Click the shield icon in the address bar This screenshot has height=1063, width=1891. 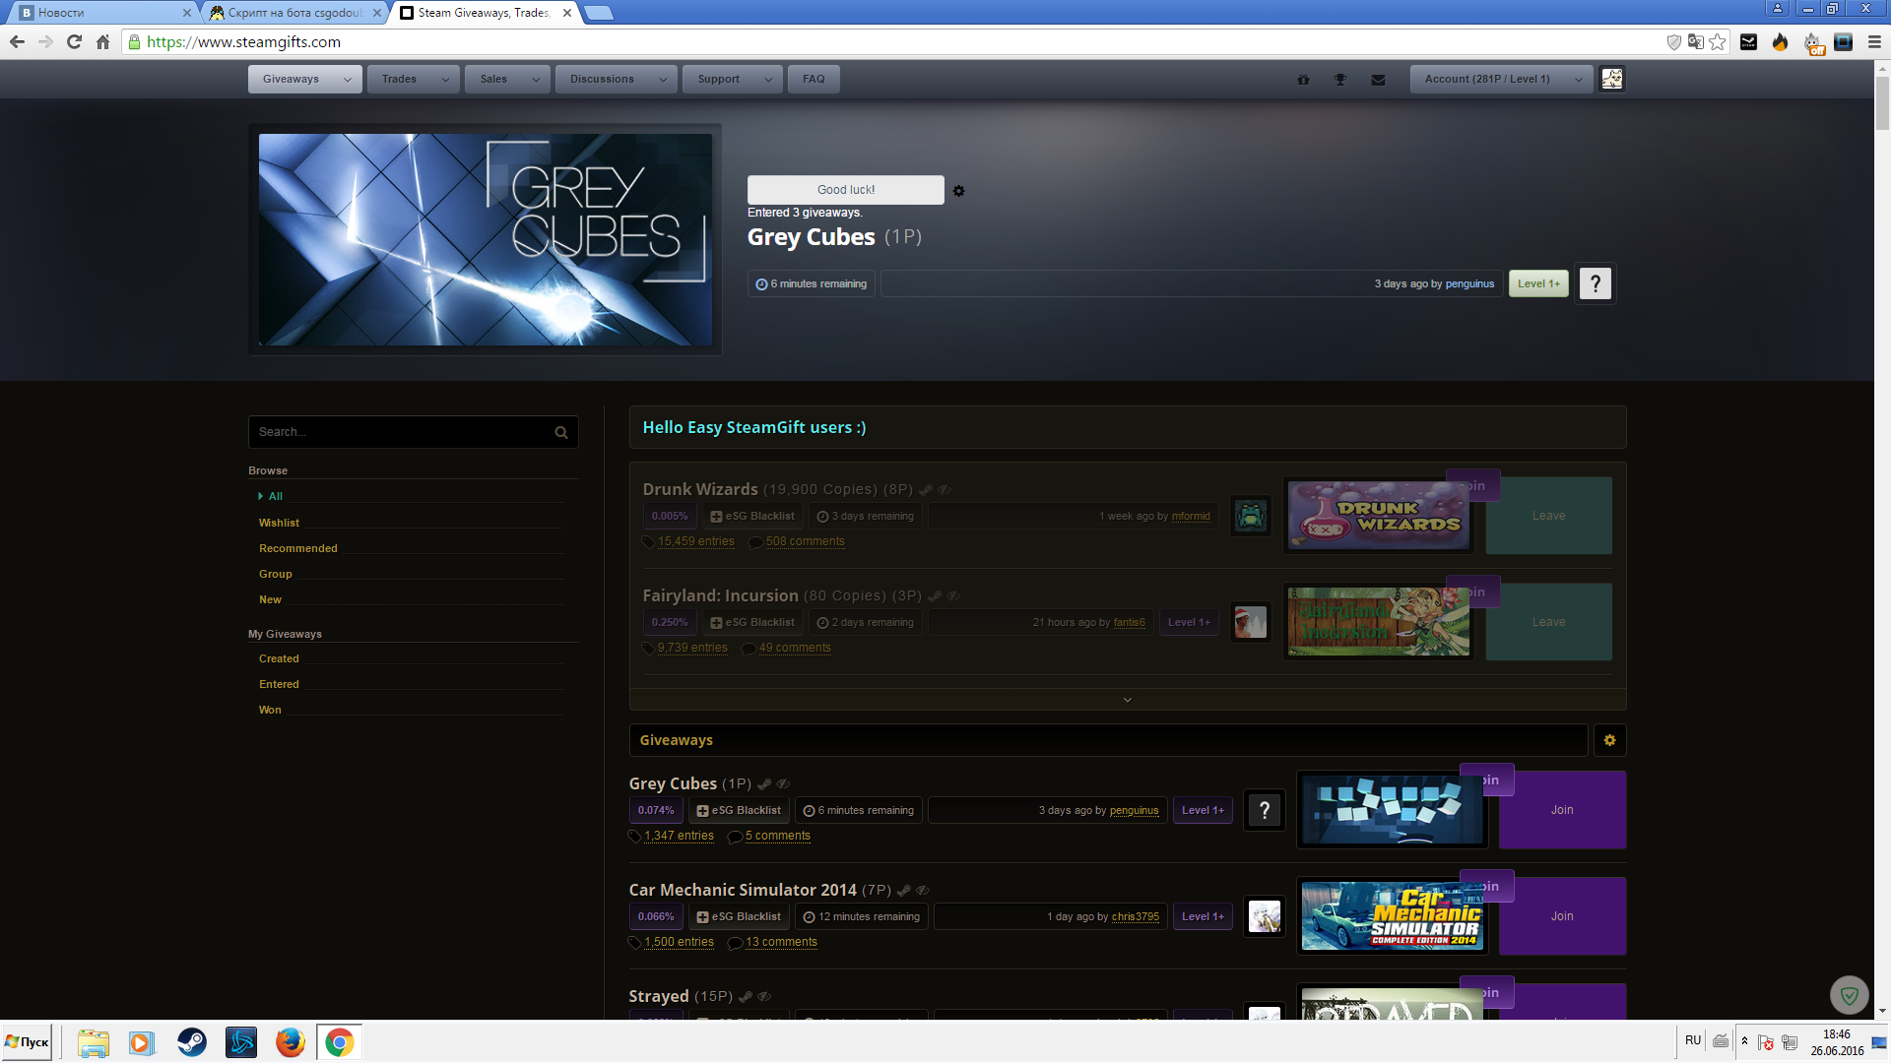(x=1673, y=42)
